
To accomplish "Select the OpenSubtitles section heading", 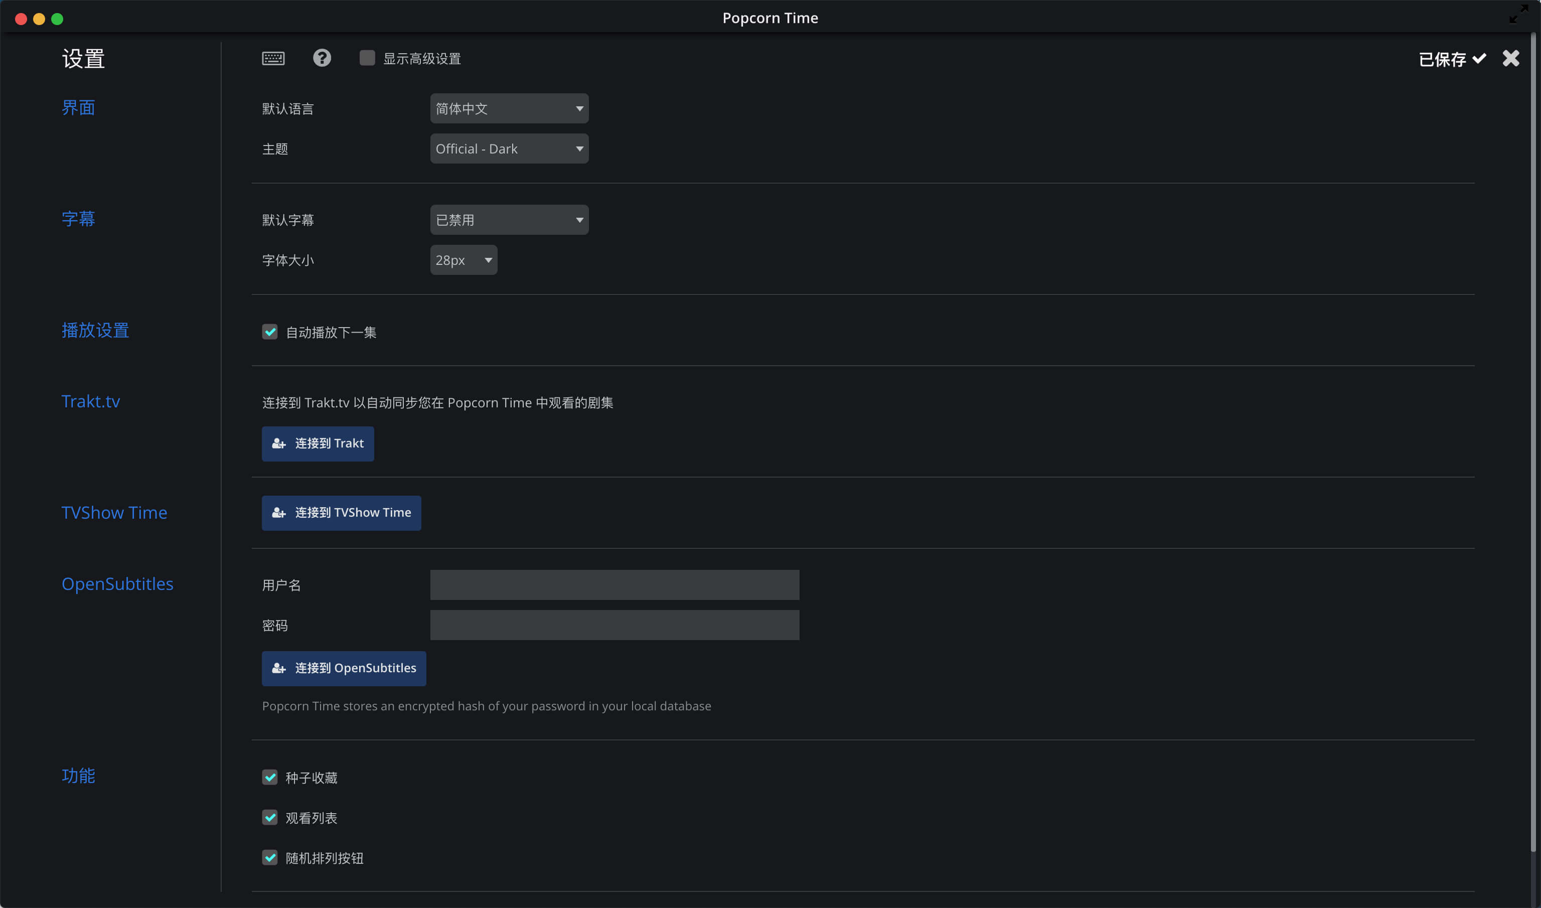I will click(117, 584).
